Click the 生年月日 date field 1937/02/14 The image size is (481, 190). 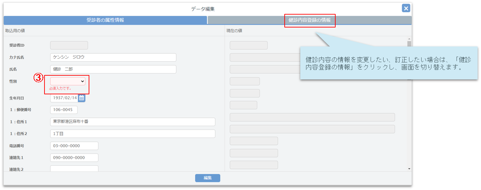point(64,98)
